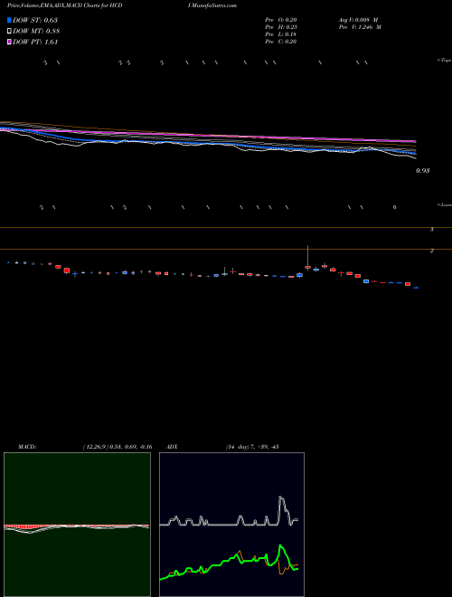Viewport: 452px width, 597px height.
Task: Click the red MACD histogram band
Action: tap(76, 526)
